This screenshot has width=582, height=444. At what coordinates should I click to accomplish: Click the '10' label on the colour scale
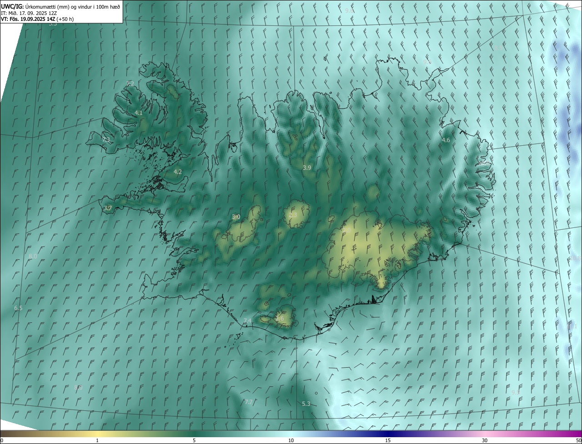(x=291, y=440)
